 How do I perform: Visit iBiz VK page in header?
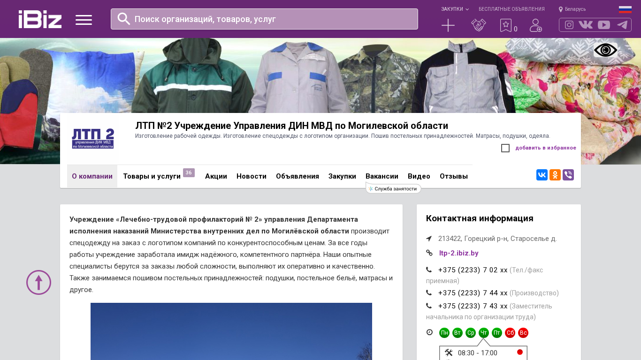[x=586, y=25]
